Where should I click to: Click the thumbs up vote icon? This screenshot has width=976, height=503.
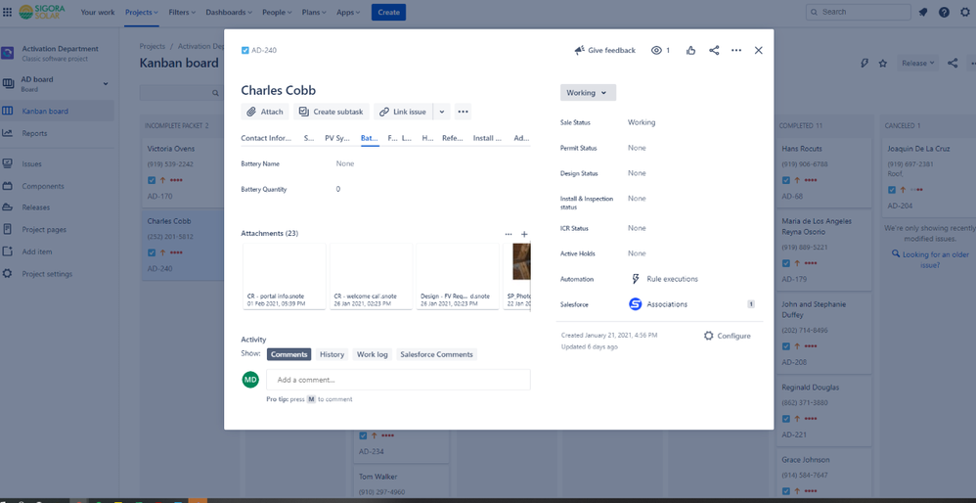(690, 51)
